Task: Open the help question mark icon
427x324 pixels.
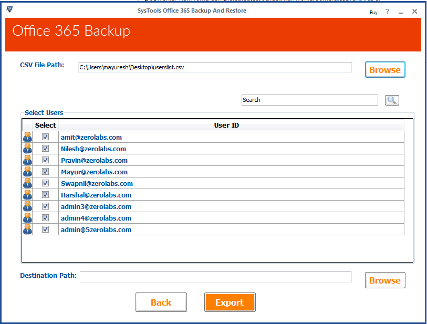Action: pyautogui.click(x=387, y=12)
